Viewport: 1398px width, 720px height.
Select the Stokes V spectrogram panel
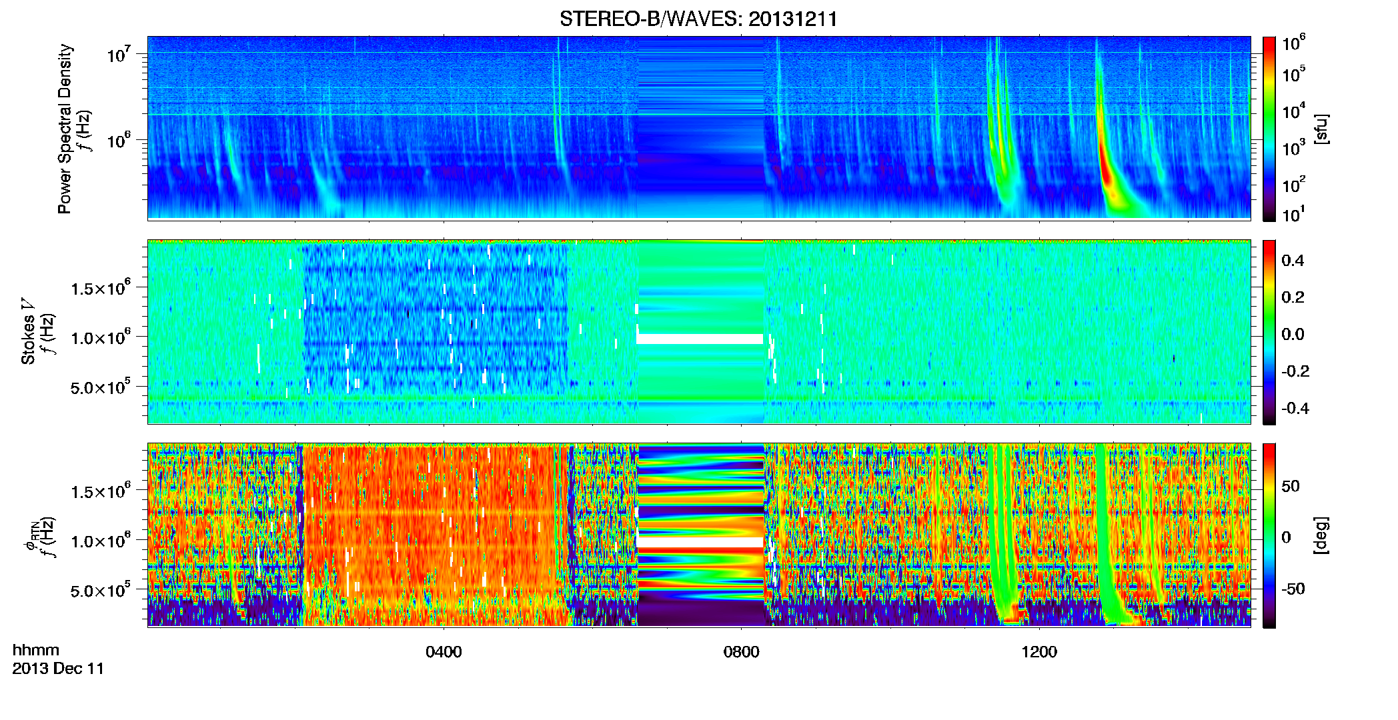(x=699, y=331)
